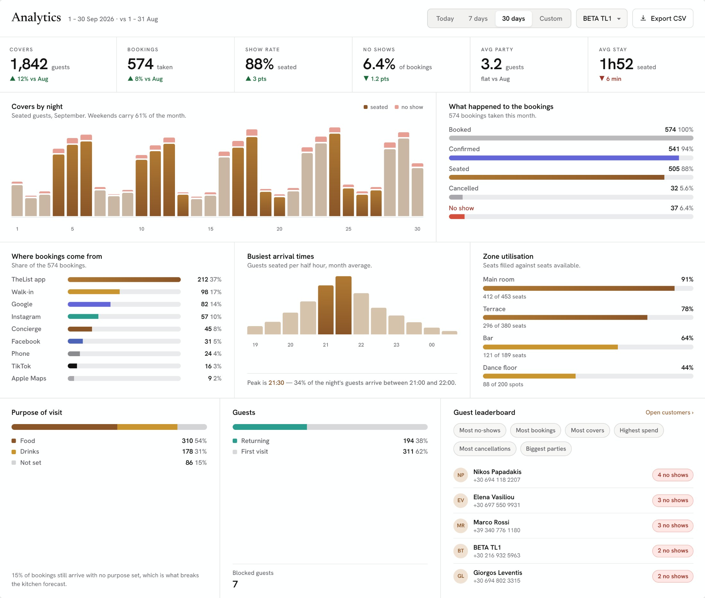Click the TheList app source bar
The height and width of the screenshot is (598, 705).
(x=124, y=280)
